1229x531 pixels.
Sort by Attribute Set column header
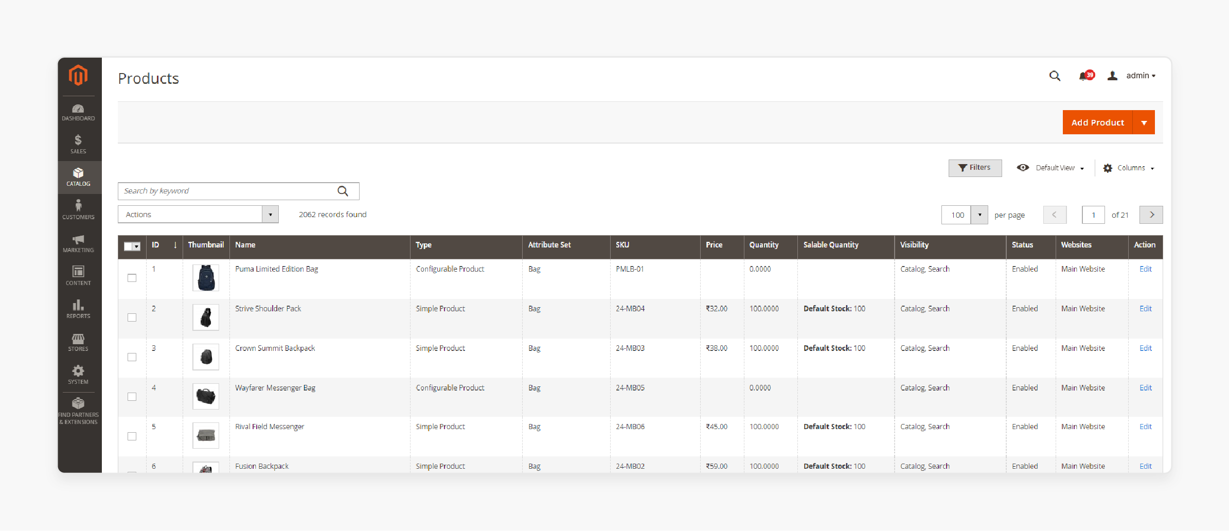(x=549, y=245)
